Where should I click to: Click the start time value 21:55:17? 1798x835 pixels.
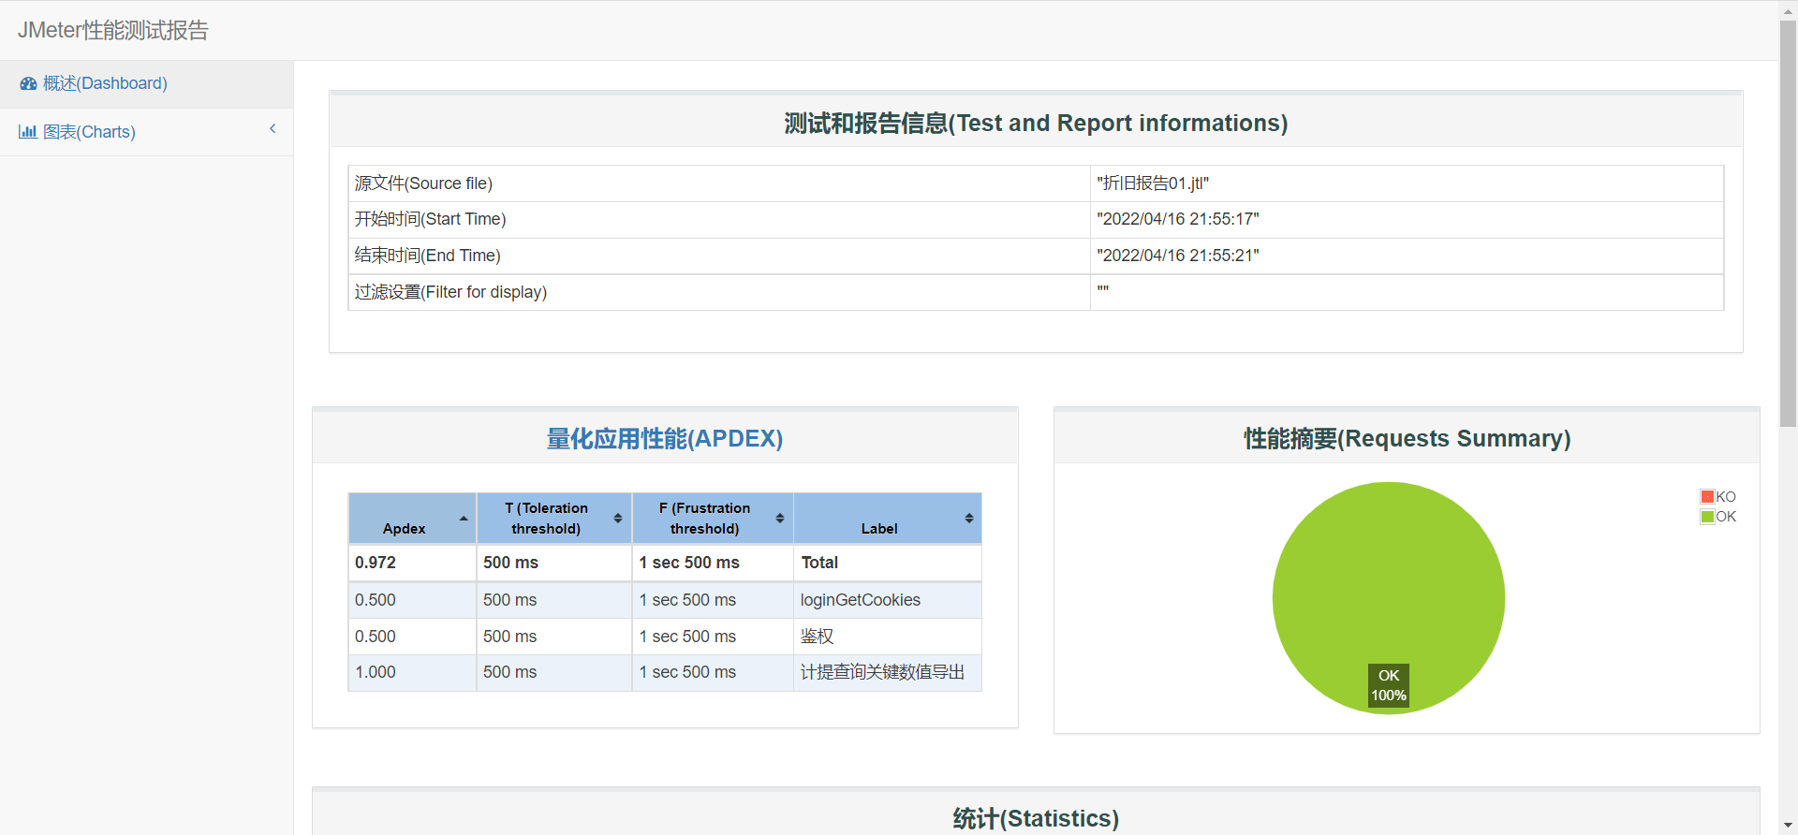(1178, 219)
